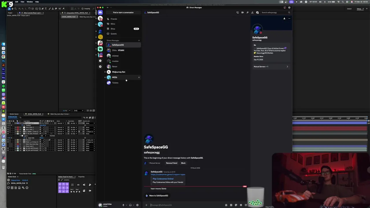Open Tickets direct message
Screen dimensions: 370x208
coord(123,83)
